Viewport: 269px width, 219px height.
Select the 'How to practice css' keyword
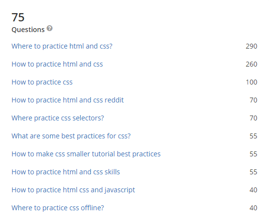42,82
